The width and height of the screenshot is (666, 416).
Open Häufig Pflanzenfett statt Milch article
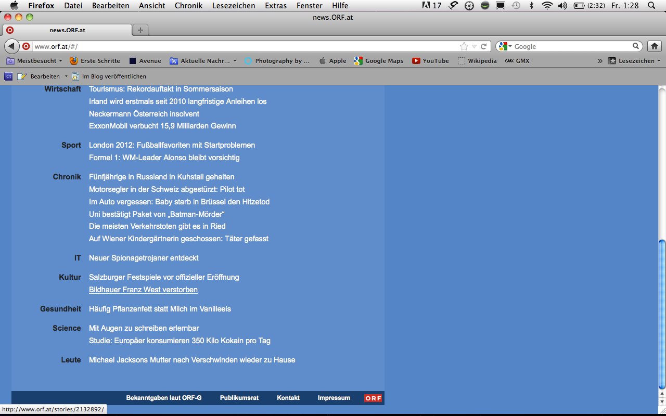pyautogui.click(x=160, y=309)
